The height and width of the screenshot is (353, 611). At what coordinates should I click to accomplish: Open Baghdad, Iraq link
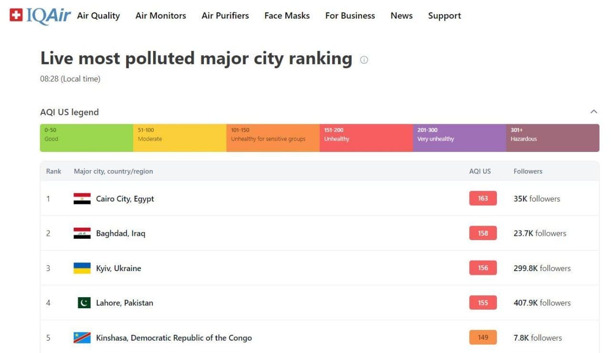[121, 233]
